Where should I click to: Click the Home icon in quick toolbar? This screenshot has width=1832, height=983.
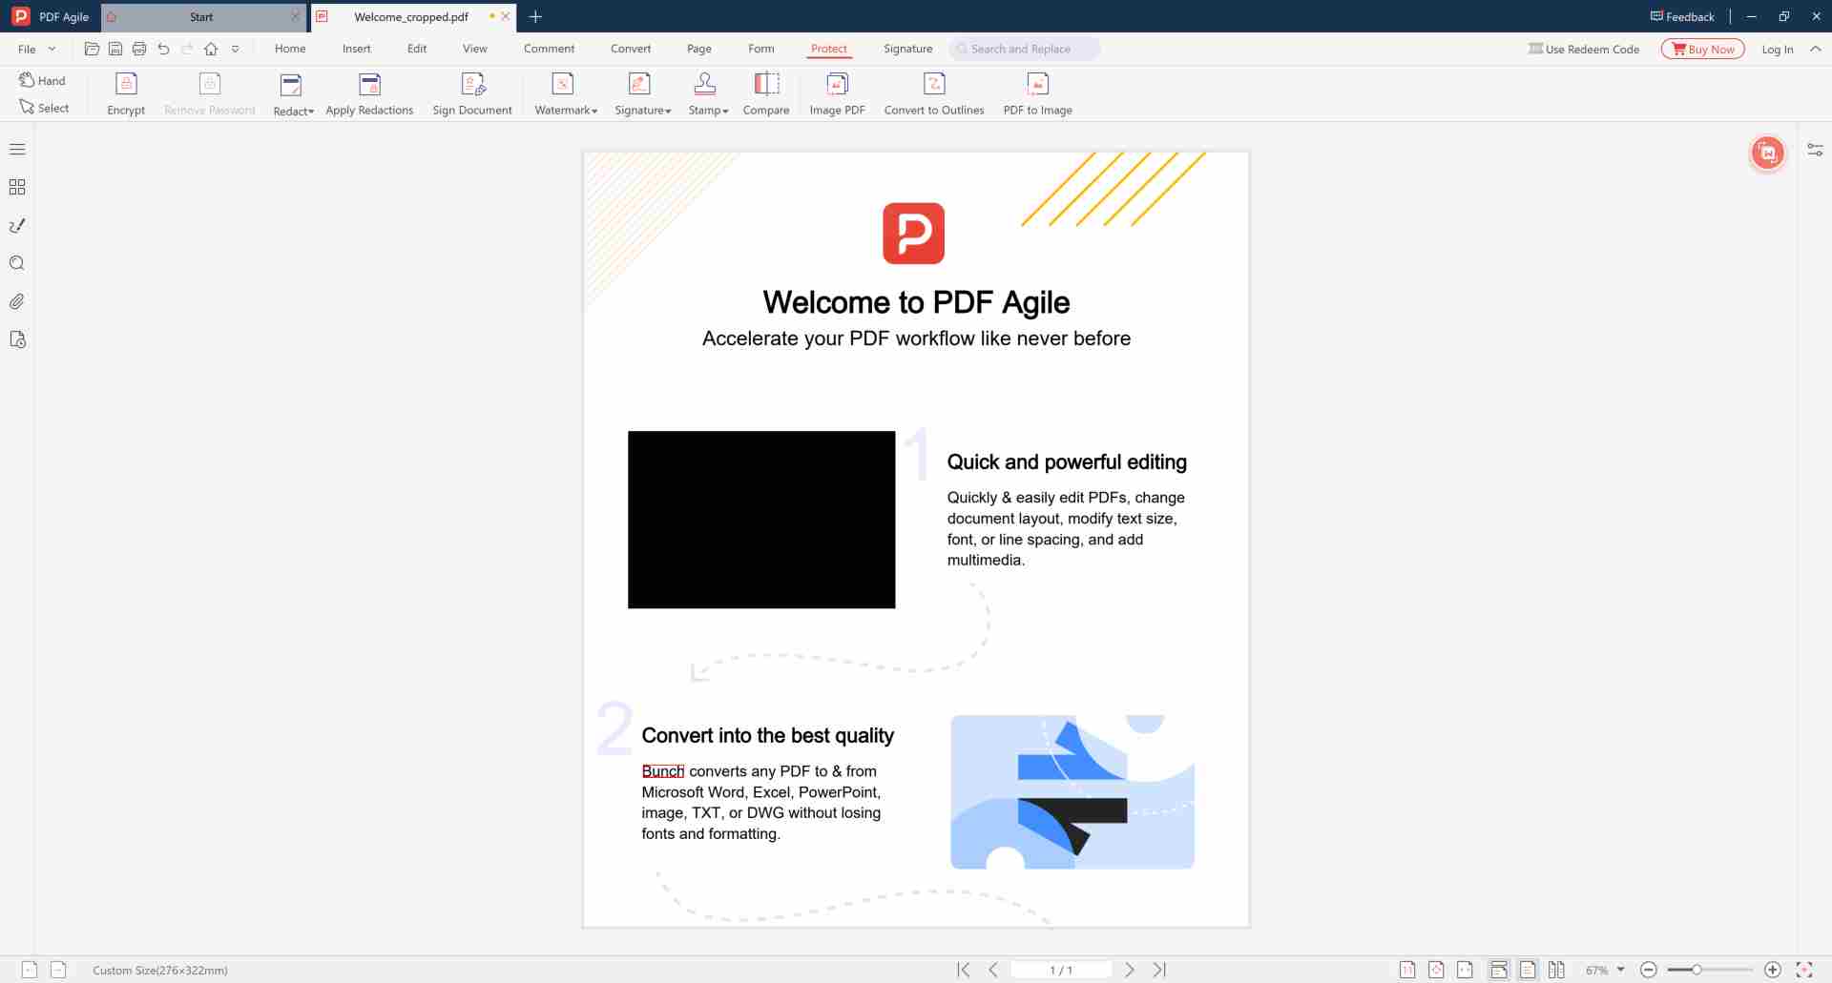[x=211, y=49]
